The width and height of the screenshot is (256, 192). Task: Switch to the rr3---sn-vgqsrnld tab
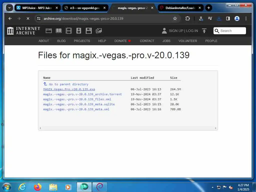point(85,8)
